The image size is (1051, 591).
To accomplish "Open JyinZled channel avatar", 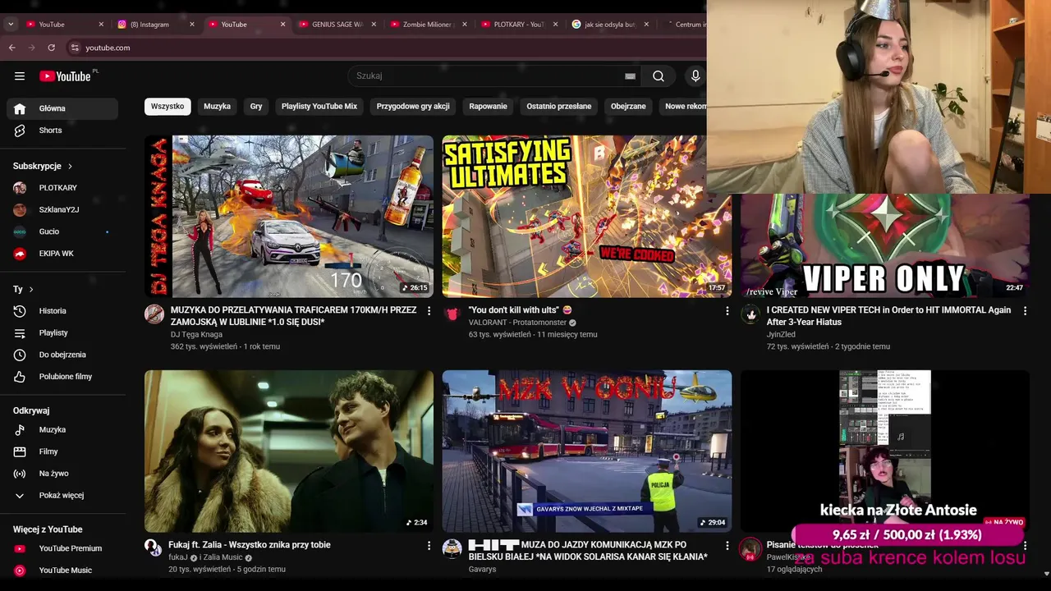I will (x=750, y=314).
